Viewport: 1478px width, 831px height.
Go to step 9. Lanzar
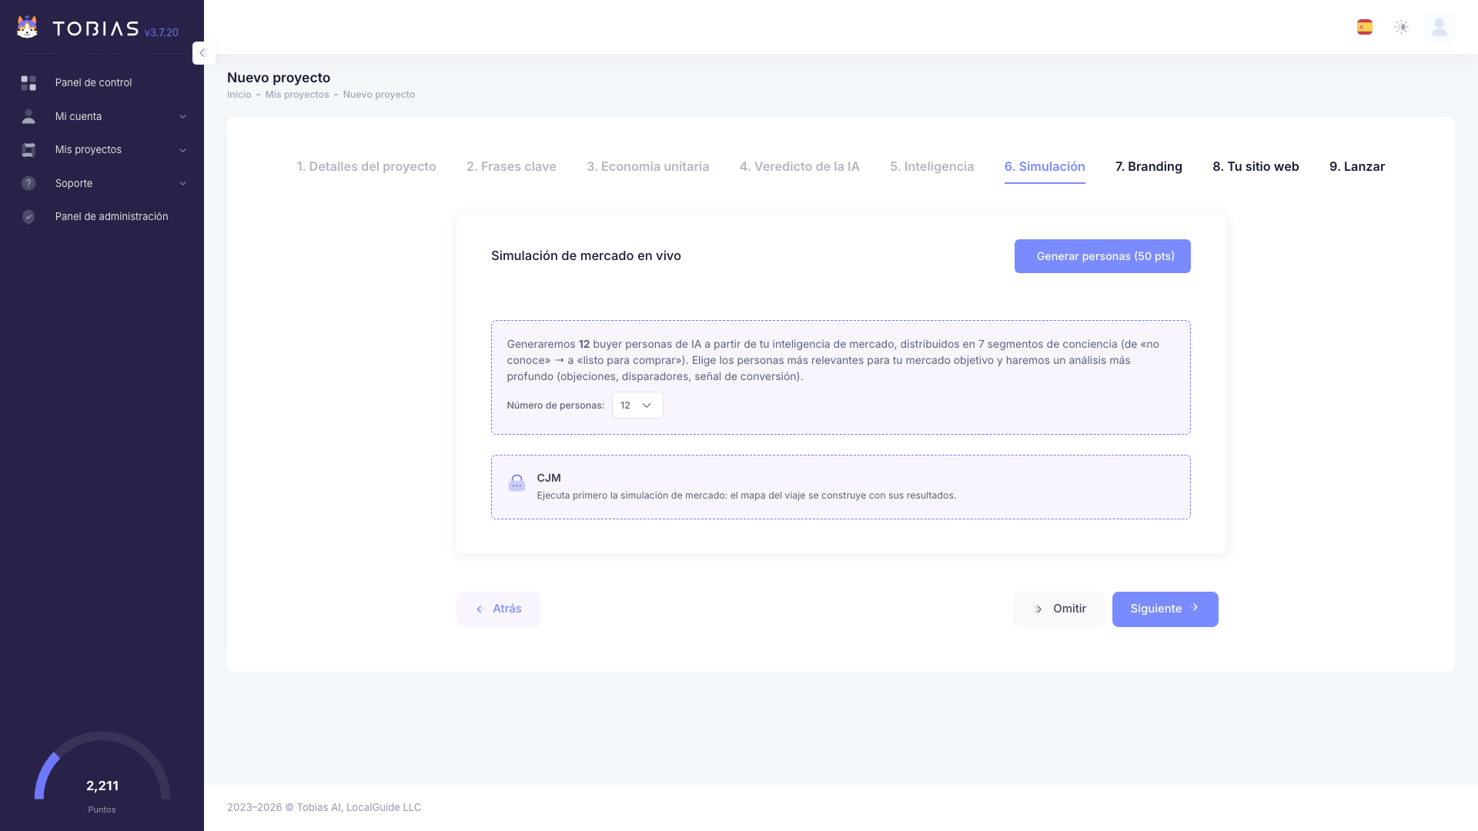click(1356, 167)
